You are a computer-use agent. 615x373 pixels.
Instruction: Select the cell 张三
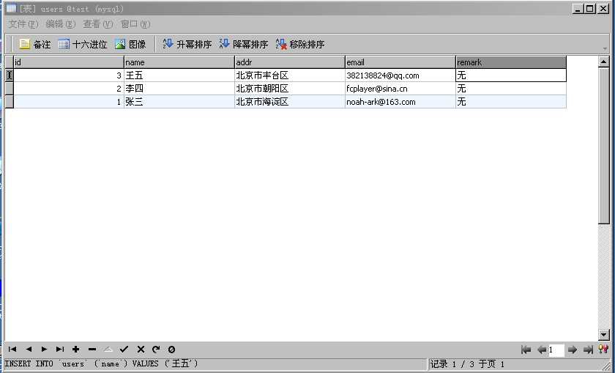coord(179,102)
